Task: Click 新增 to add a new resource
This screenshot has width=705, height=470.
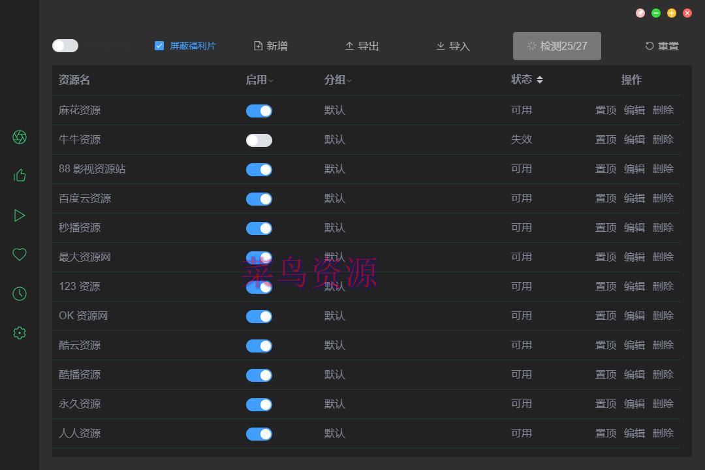Action: coord(270,46)
